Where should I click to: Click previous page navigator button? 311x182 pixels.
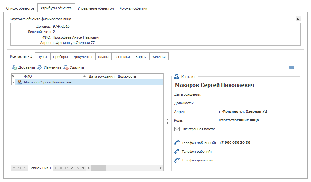coord(19,168)
